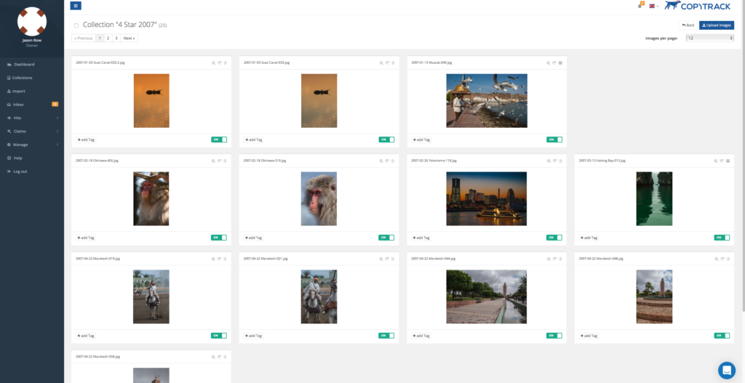Click pagination page 1

click(x=100, y=38)
